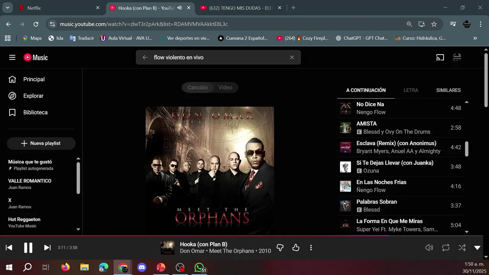Viewport: 489px width, 275px height.
Task: Click the YouTube Music logo
Action: (36, 57)
